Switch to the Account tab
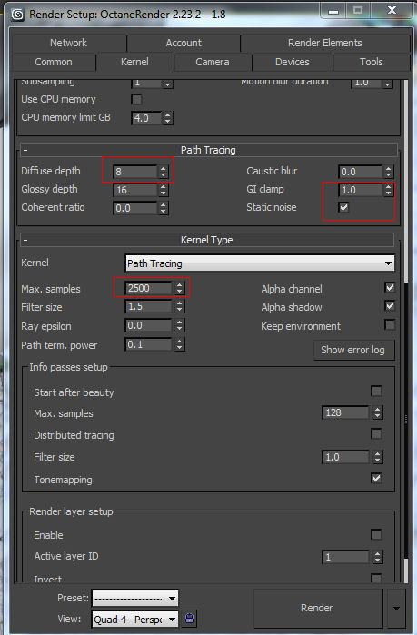 184,43
